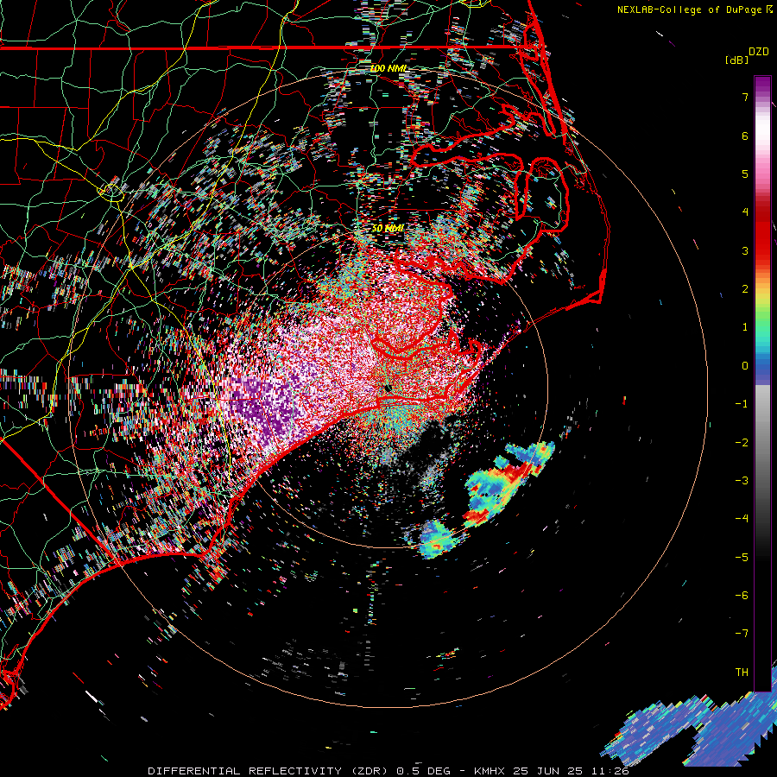
Task: Click the 2 value on the scale
Action: coord(745,289)
